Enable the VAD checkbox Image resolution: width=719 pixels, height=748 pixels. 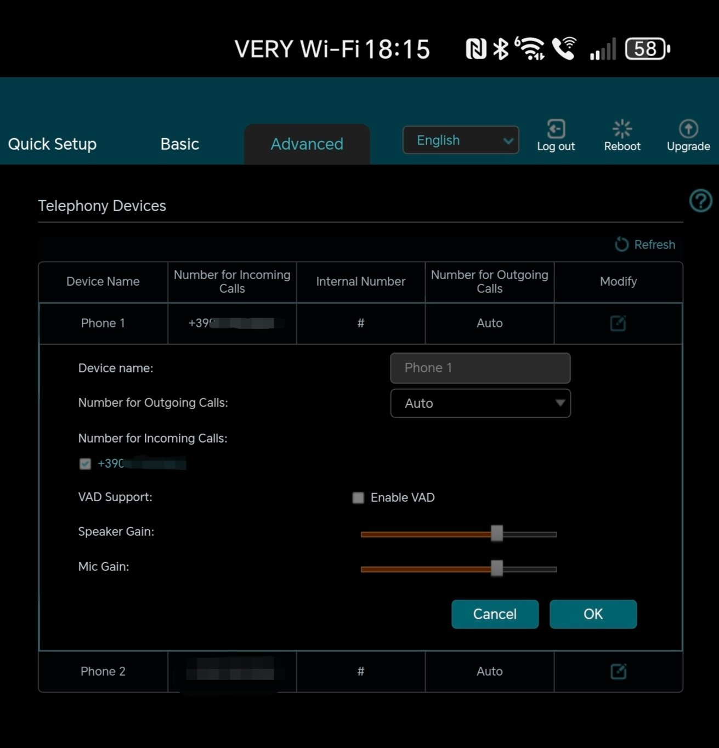point(358,497)
